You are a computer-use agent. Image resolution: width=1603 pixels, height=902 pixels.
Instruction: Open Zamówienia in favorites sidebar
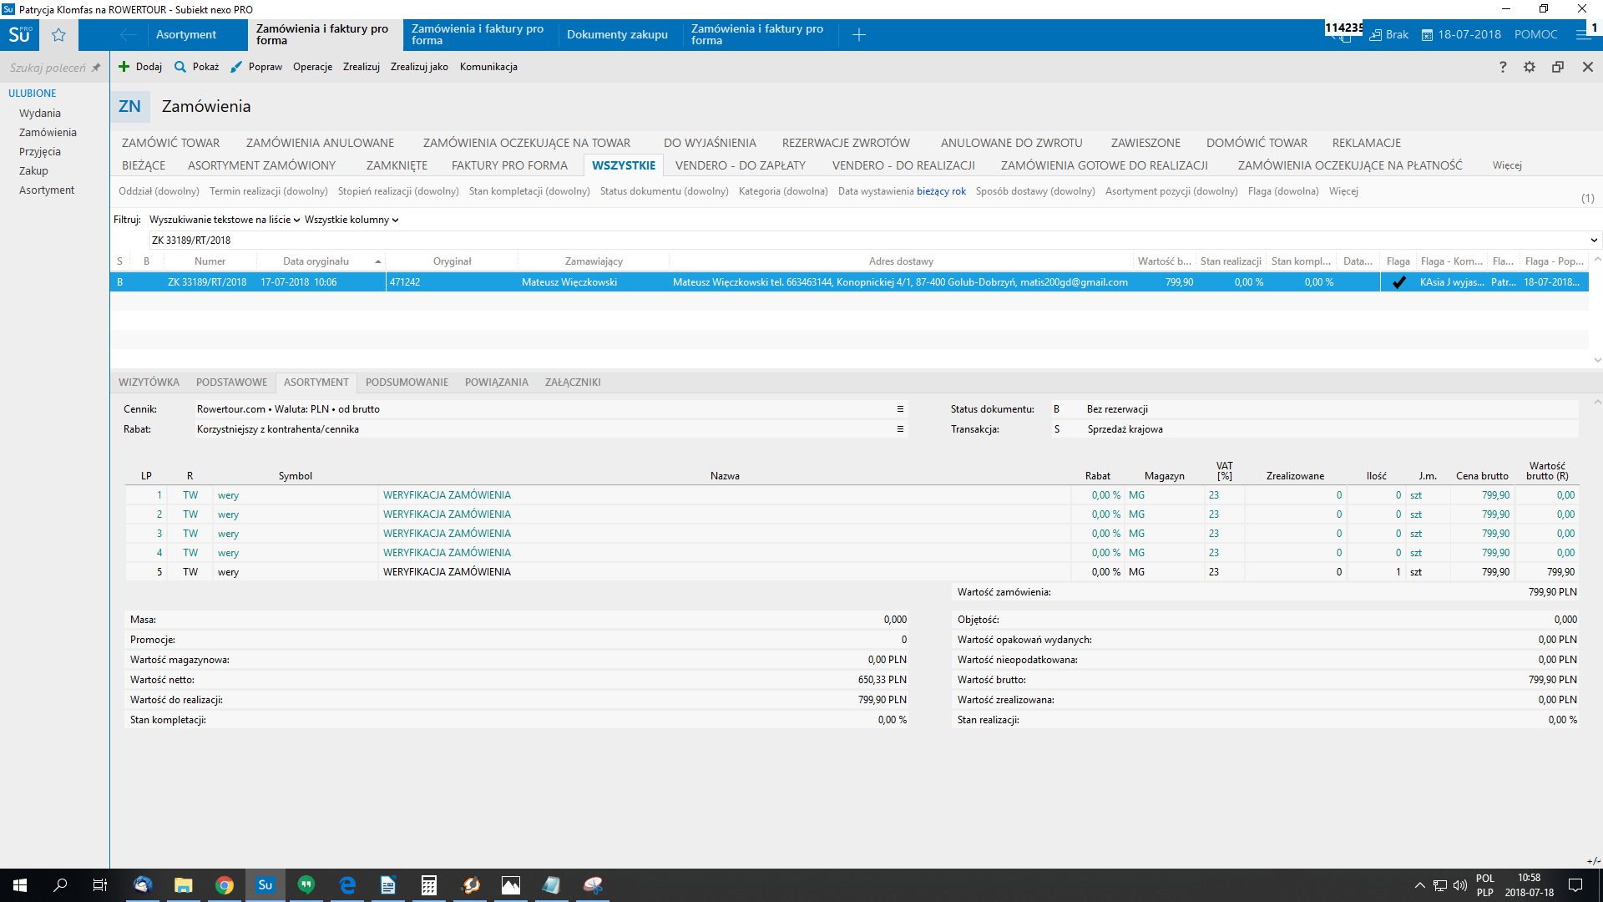tap(48, 133)
